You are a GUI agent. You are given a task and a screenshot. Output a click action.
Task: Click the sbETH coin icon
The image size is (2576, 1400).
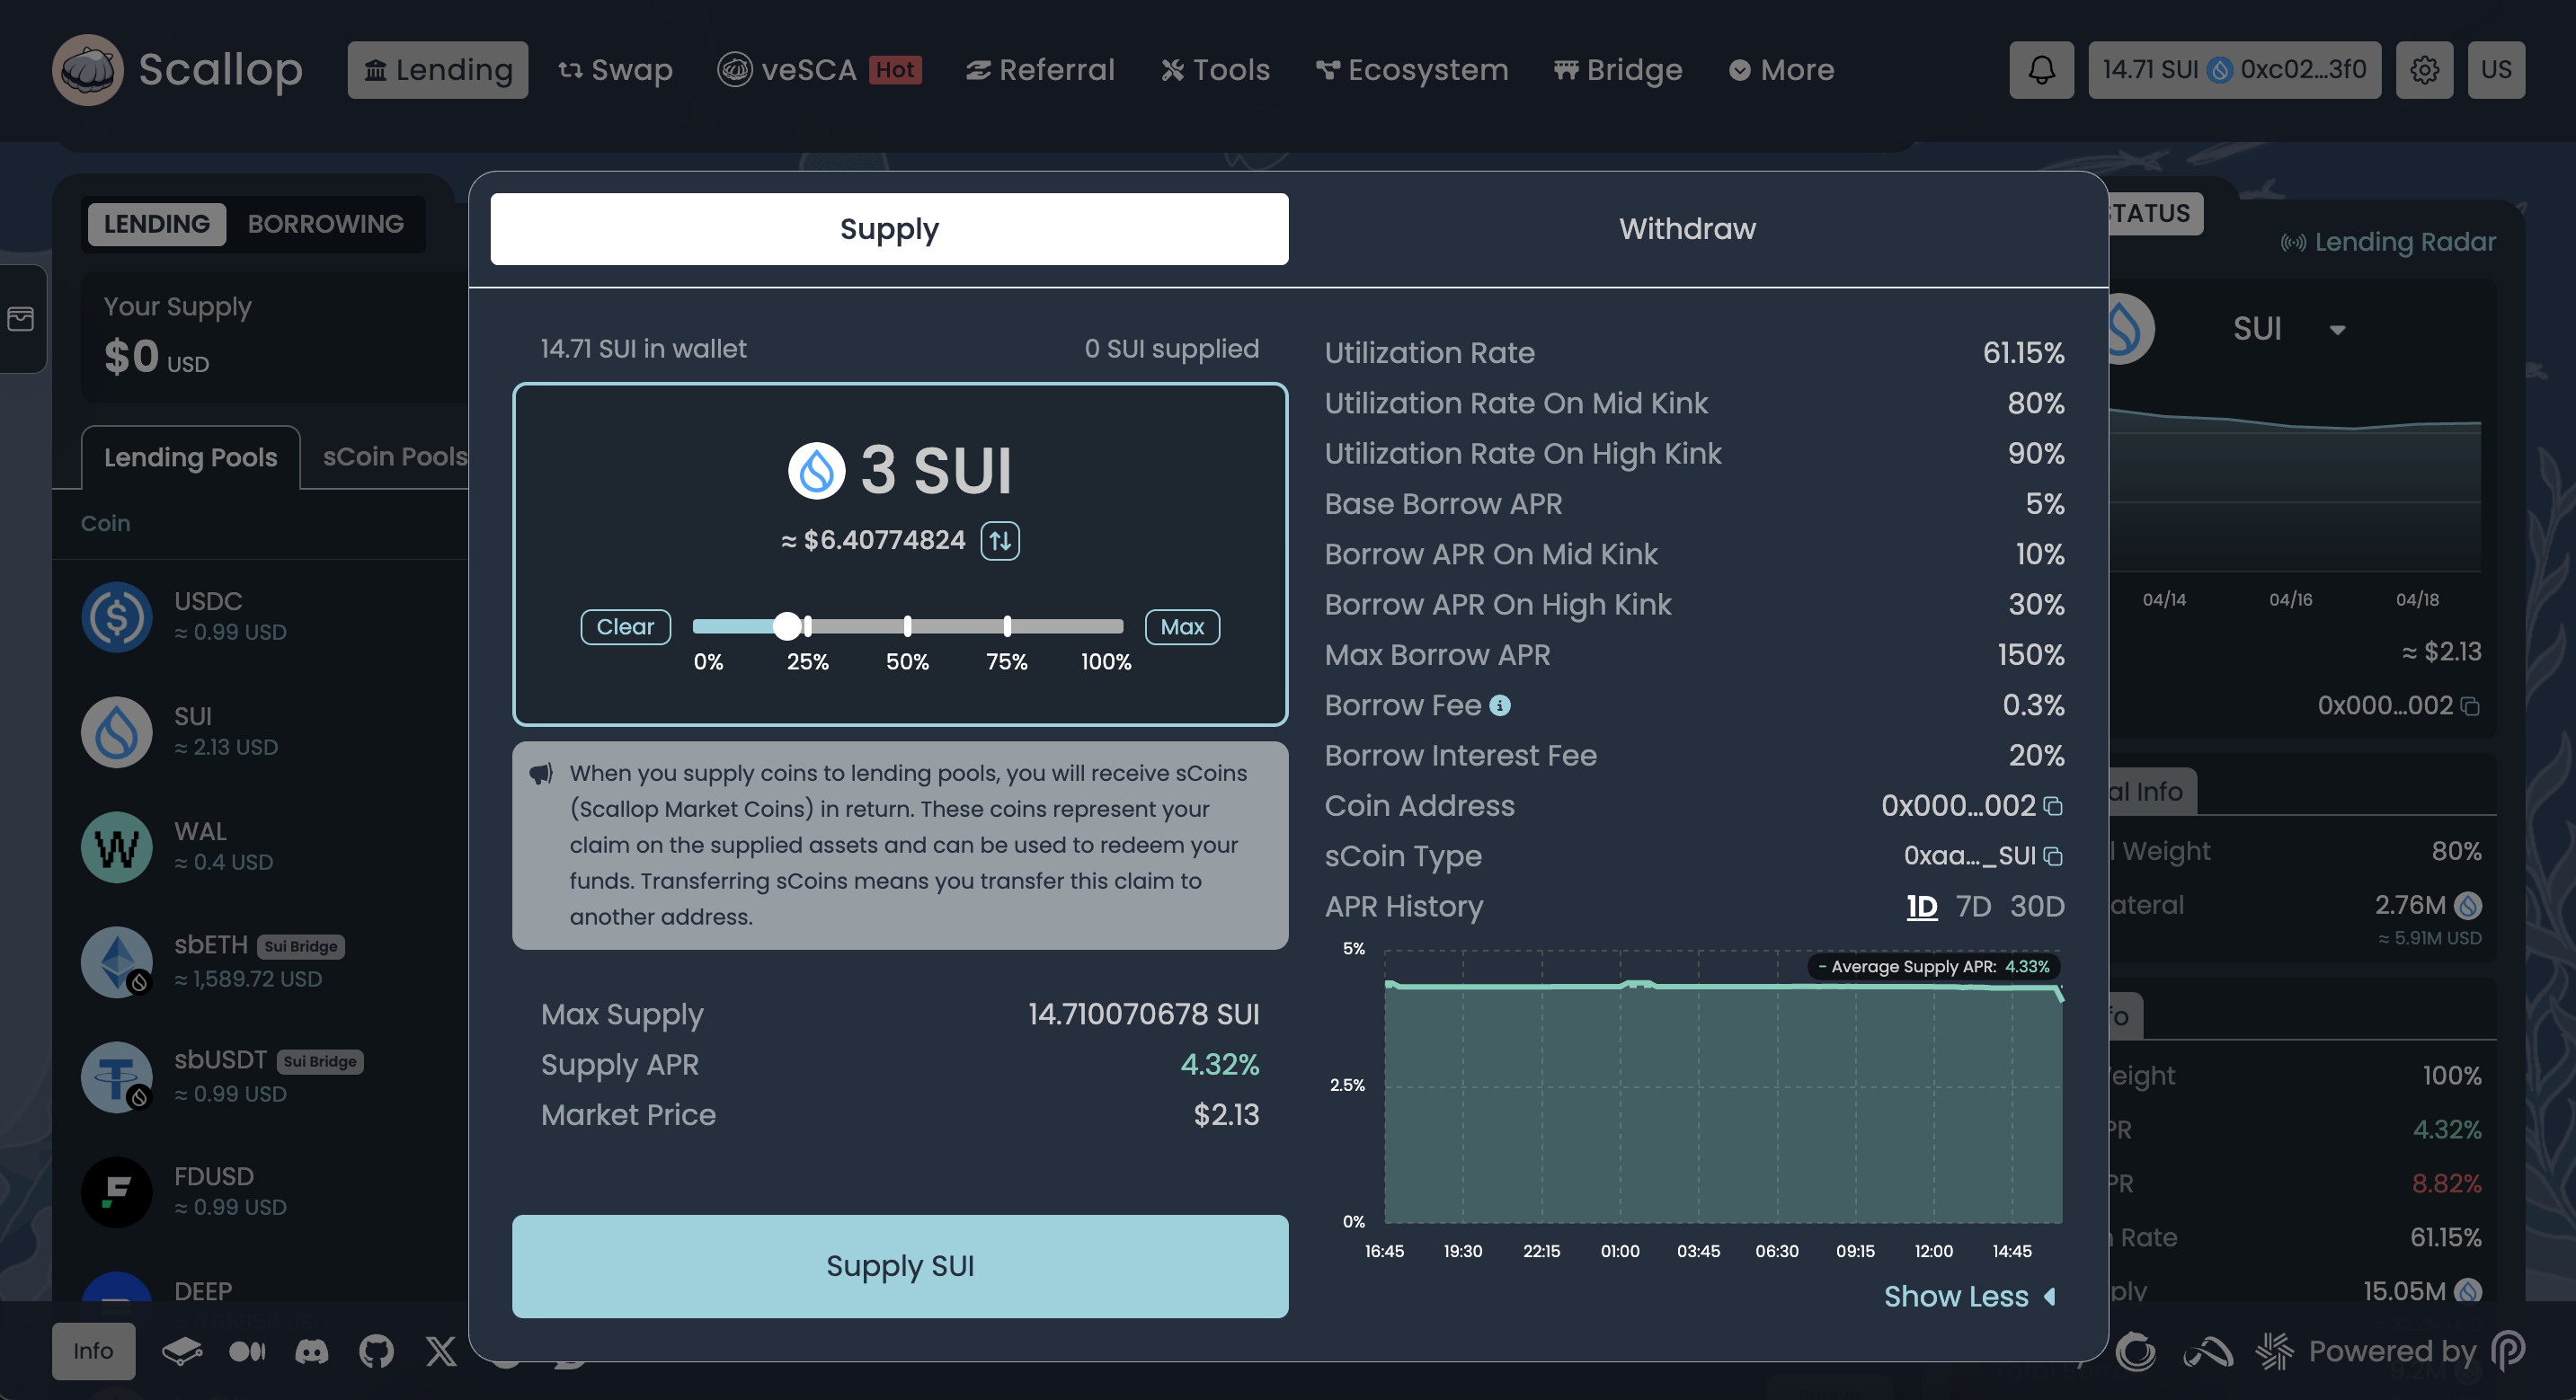[x=117, y=962]
